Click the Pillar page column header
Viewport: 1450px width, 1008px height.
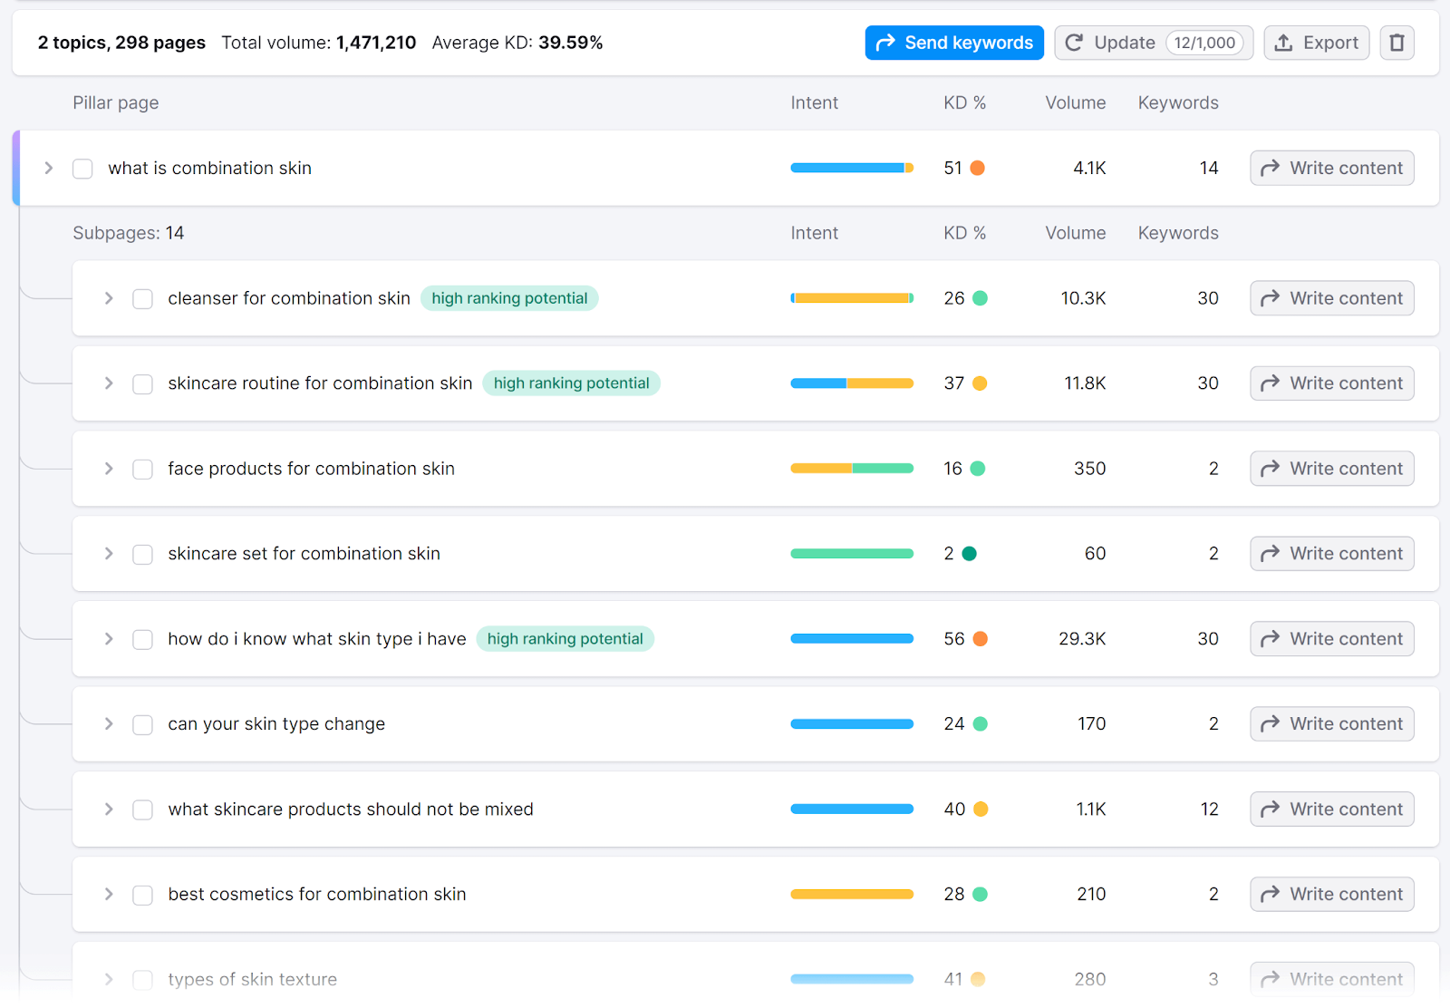click(116, 102)
